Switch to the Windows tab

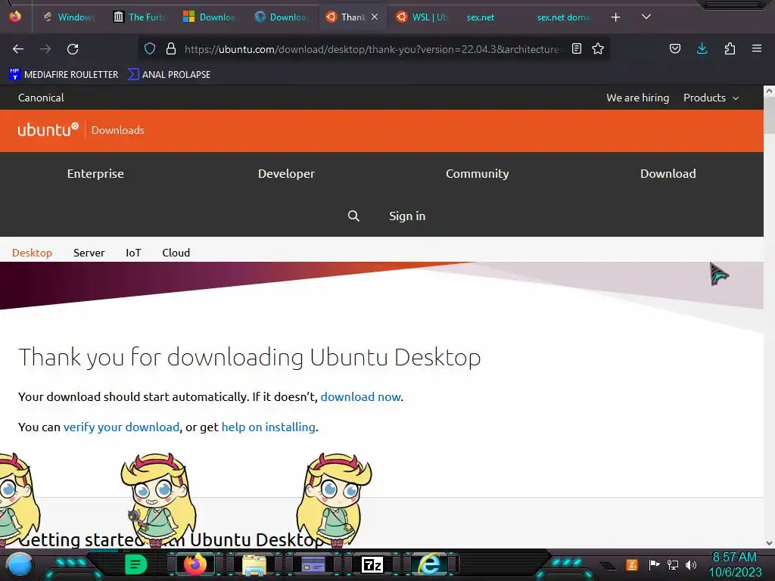click(x=68, y=17)
